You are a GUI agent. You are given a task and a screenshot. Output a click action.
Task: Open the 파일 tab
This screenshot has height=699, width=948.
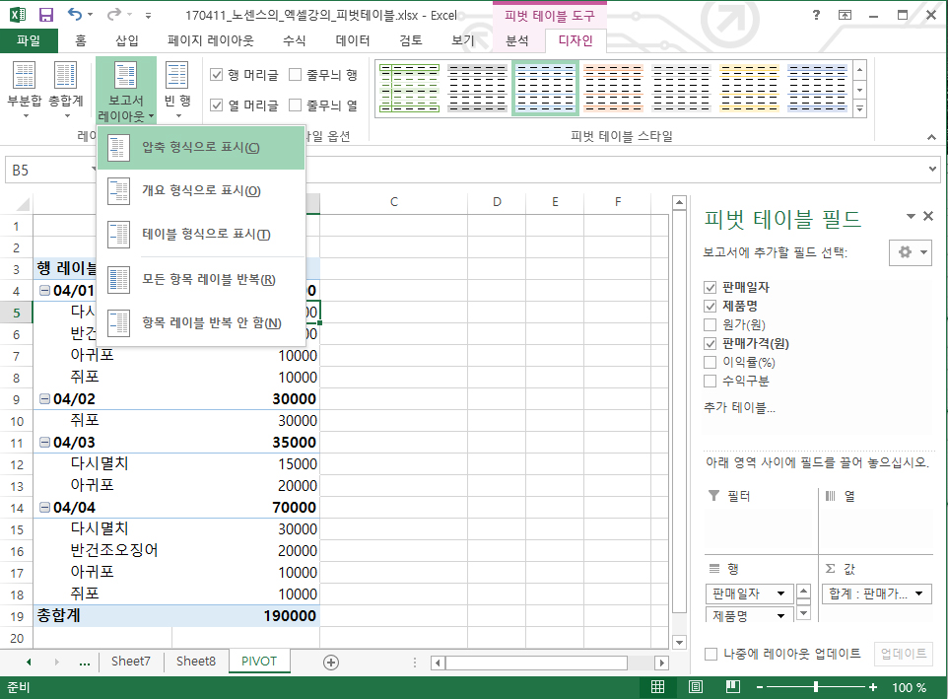point(29,40)
